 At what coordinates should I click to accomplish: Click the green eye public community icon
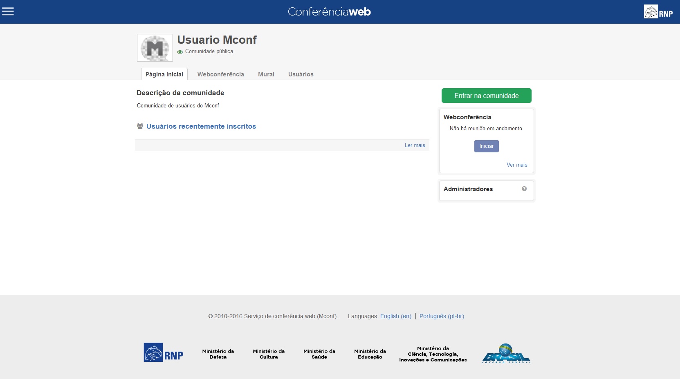tap(180, 52)
